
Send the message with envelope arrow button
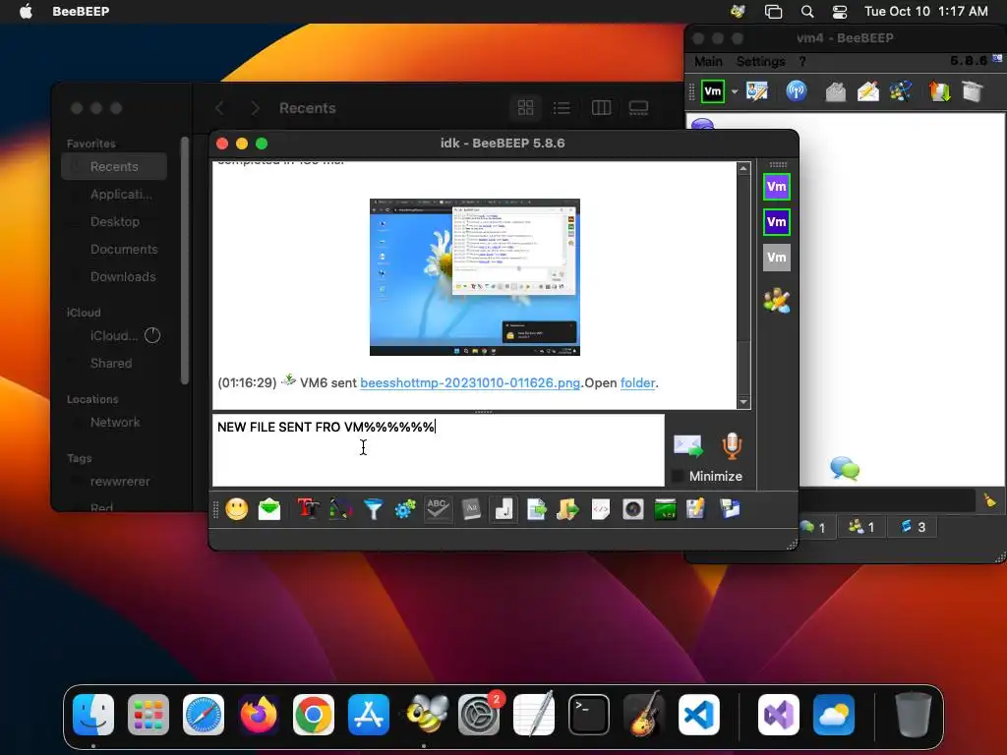point(687,446)
